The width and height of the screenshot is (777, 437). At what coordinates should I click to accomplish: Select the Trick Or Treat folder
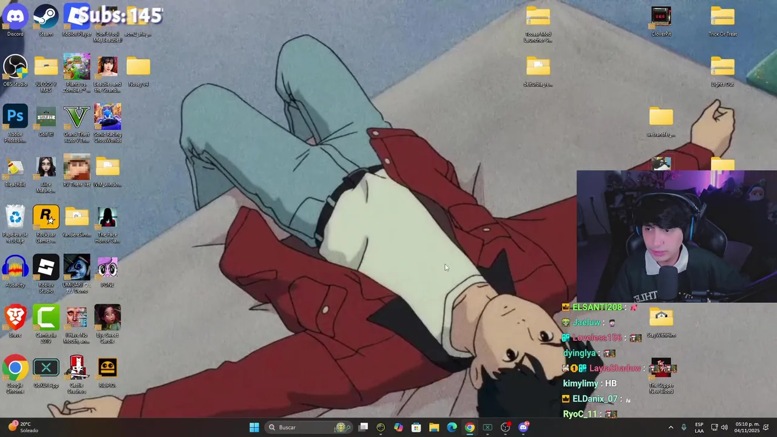pos(722,21)
